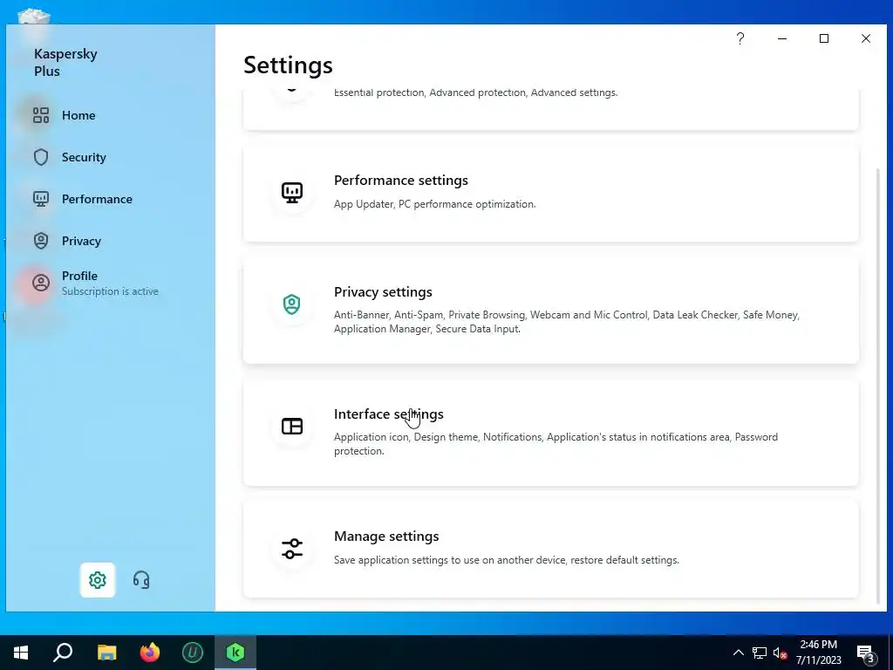Open help with the question mark icon
Screen dimensions: 893x670
tap(740, 38)
